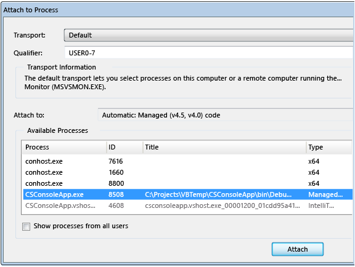Select conhost.exe process with ID 8800
The width and height of the screenshot is (355, 267).
coord(187,183)
